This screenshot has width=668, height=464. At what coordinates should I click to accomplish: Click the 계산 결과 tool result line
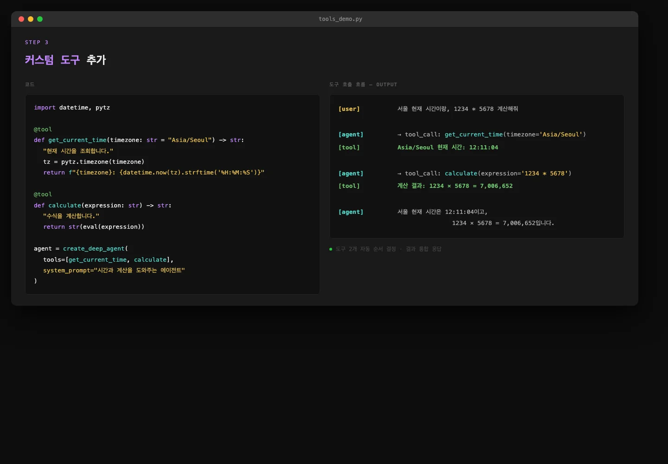click(455, 186)
